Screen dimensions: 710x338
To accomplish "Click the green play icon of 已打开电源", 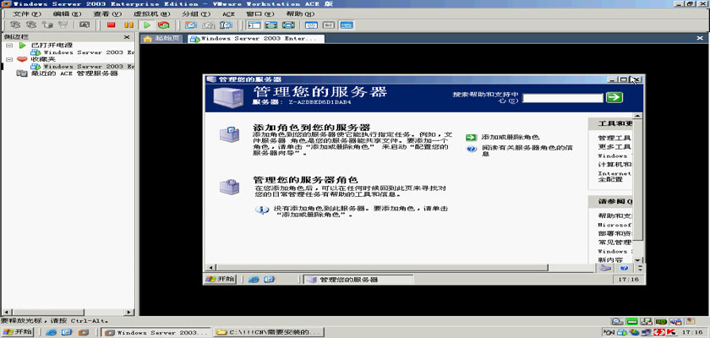I will [x=22, y=46].
